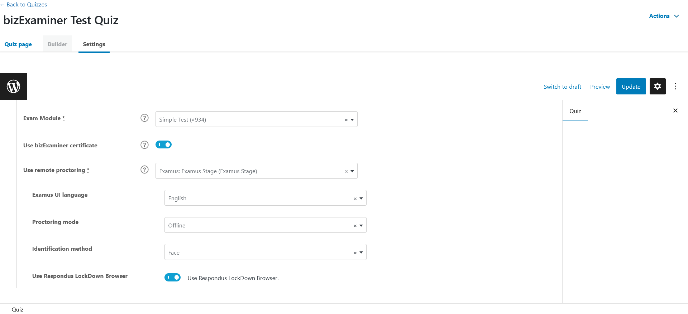Expand the Identification method dropdown
The width and height of the screenshot is (688, 314).
point(361,252)
